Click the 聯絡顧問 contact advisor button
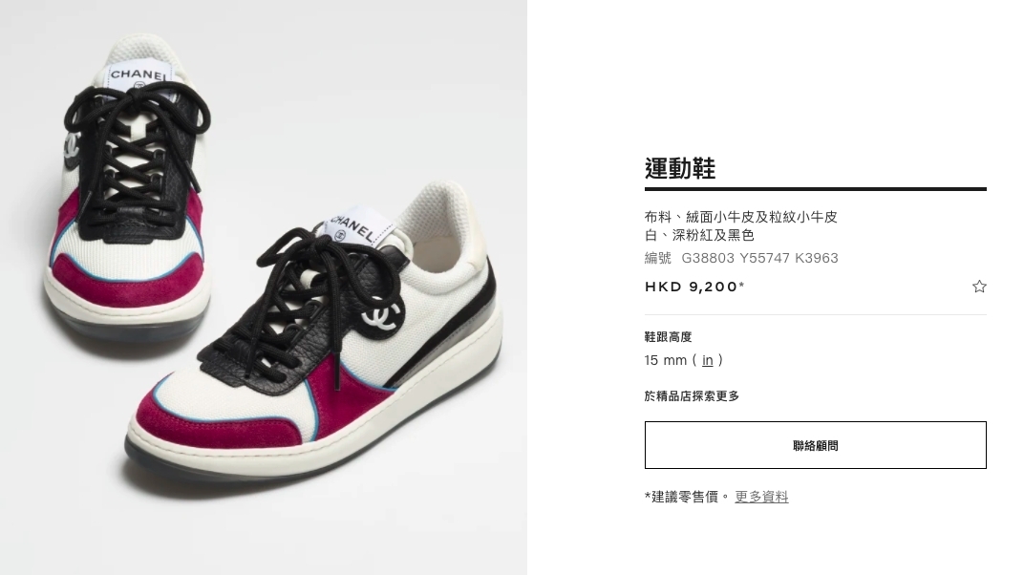Image resolution: width=1024 pixels, height=575 pixels. coord(815,445)
